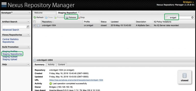Open the Advanced Search link

tap(11, 30)
